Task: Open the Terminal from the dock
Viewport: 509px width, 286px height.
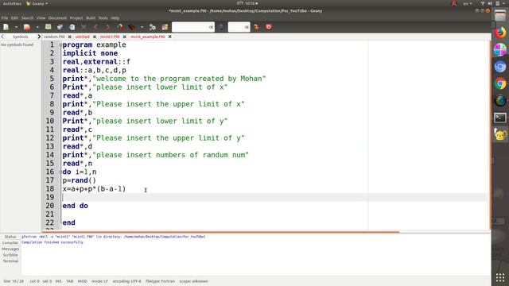Action: click(500, 118)
